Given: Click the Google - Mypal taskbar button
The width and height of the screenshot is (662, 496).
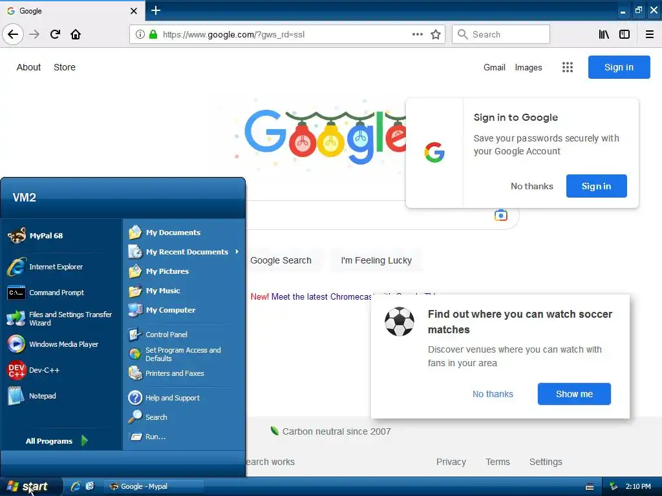Looking at the screenshot, I should [154, 486].
